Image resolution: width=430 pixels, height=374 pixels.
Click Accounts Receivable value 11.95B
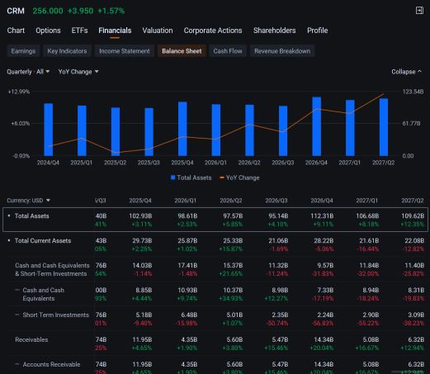(142, 364)
